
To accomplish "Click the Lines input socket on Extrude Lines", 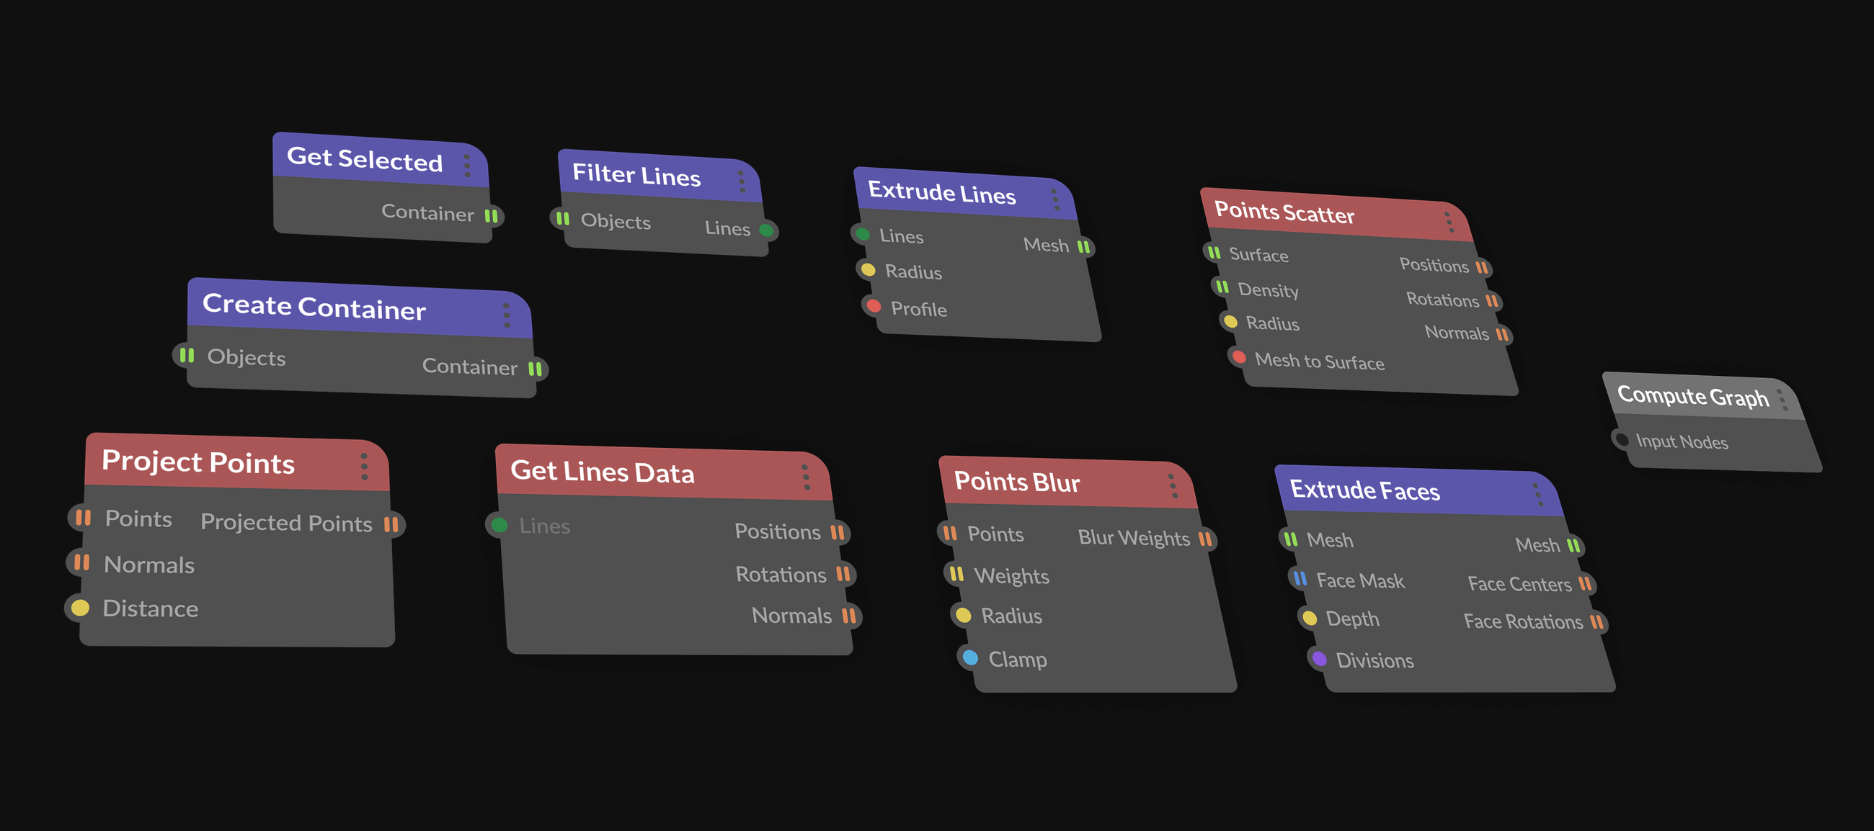I will pyautogui.click(x=863, y=234).
